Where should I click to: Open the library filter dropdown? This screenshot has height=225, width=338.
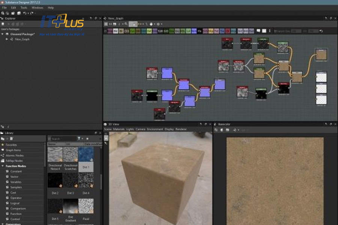(x=80, y=138)
